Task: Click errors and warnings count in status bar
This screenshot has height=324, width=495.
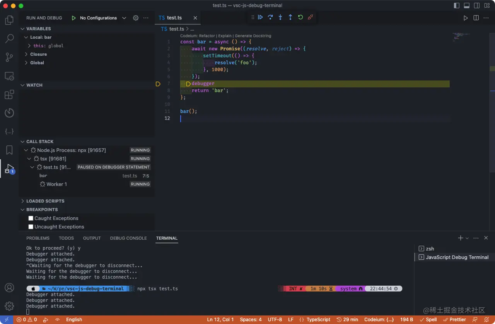Action: point(27,320)
